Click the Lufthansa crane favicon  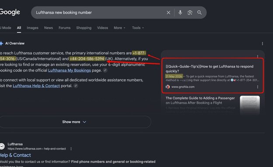point(2,146)
